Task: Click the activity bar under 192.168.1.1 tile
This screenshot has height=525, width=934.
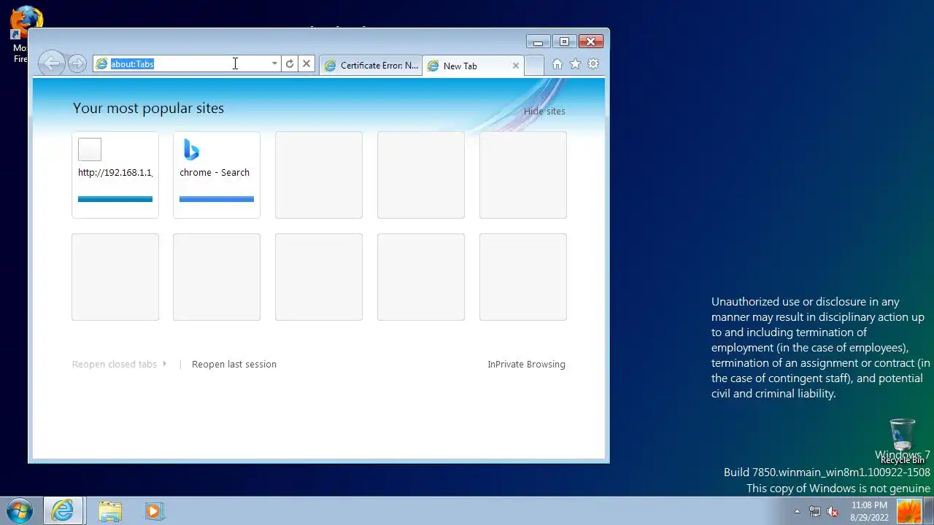Action: 115,199
